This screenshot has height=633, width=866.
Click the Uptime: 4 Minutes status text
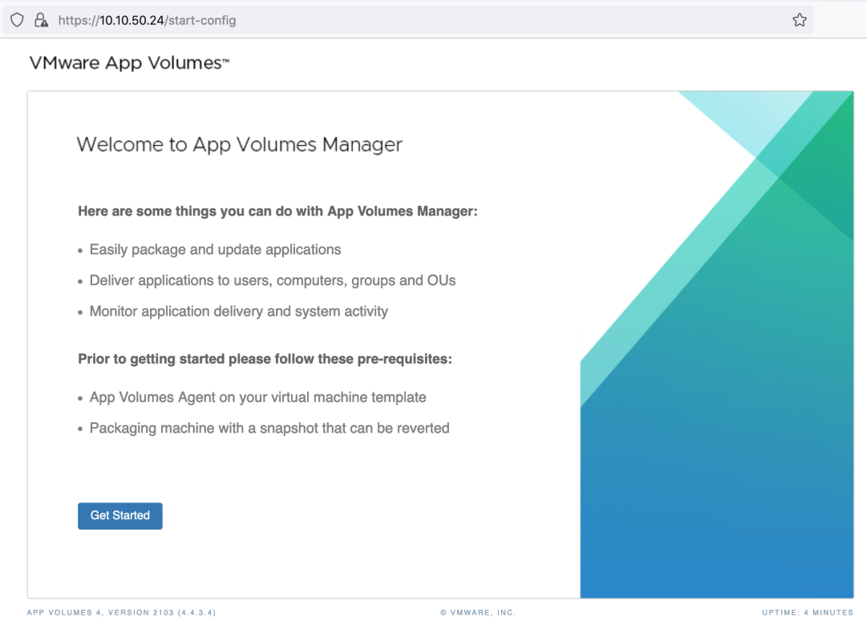pyautogui.click(x=807, y=613)
